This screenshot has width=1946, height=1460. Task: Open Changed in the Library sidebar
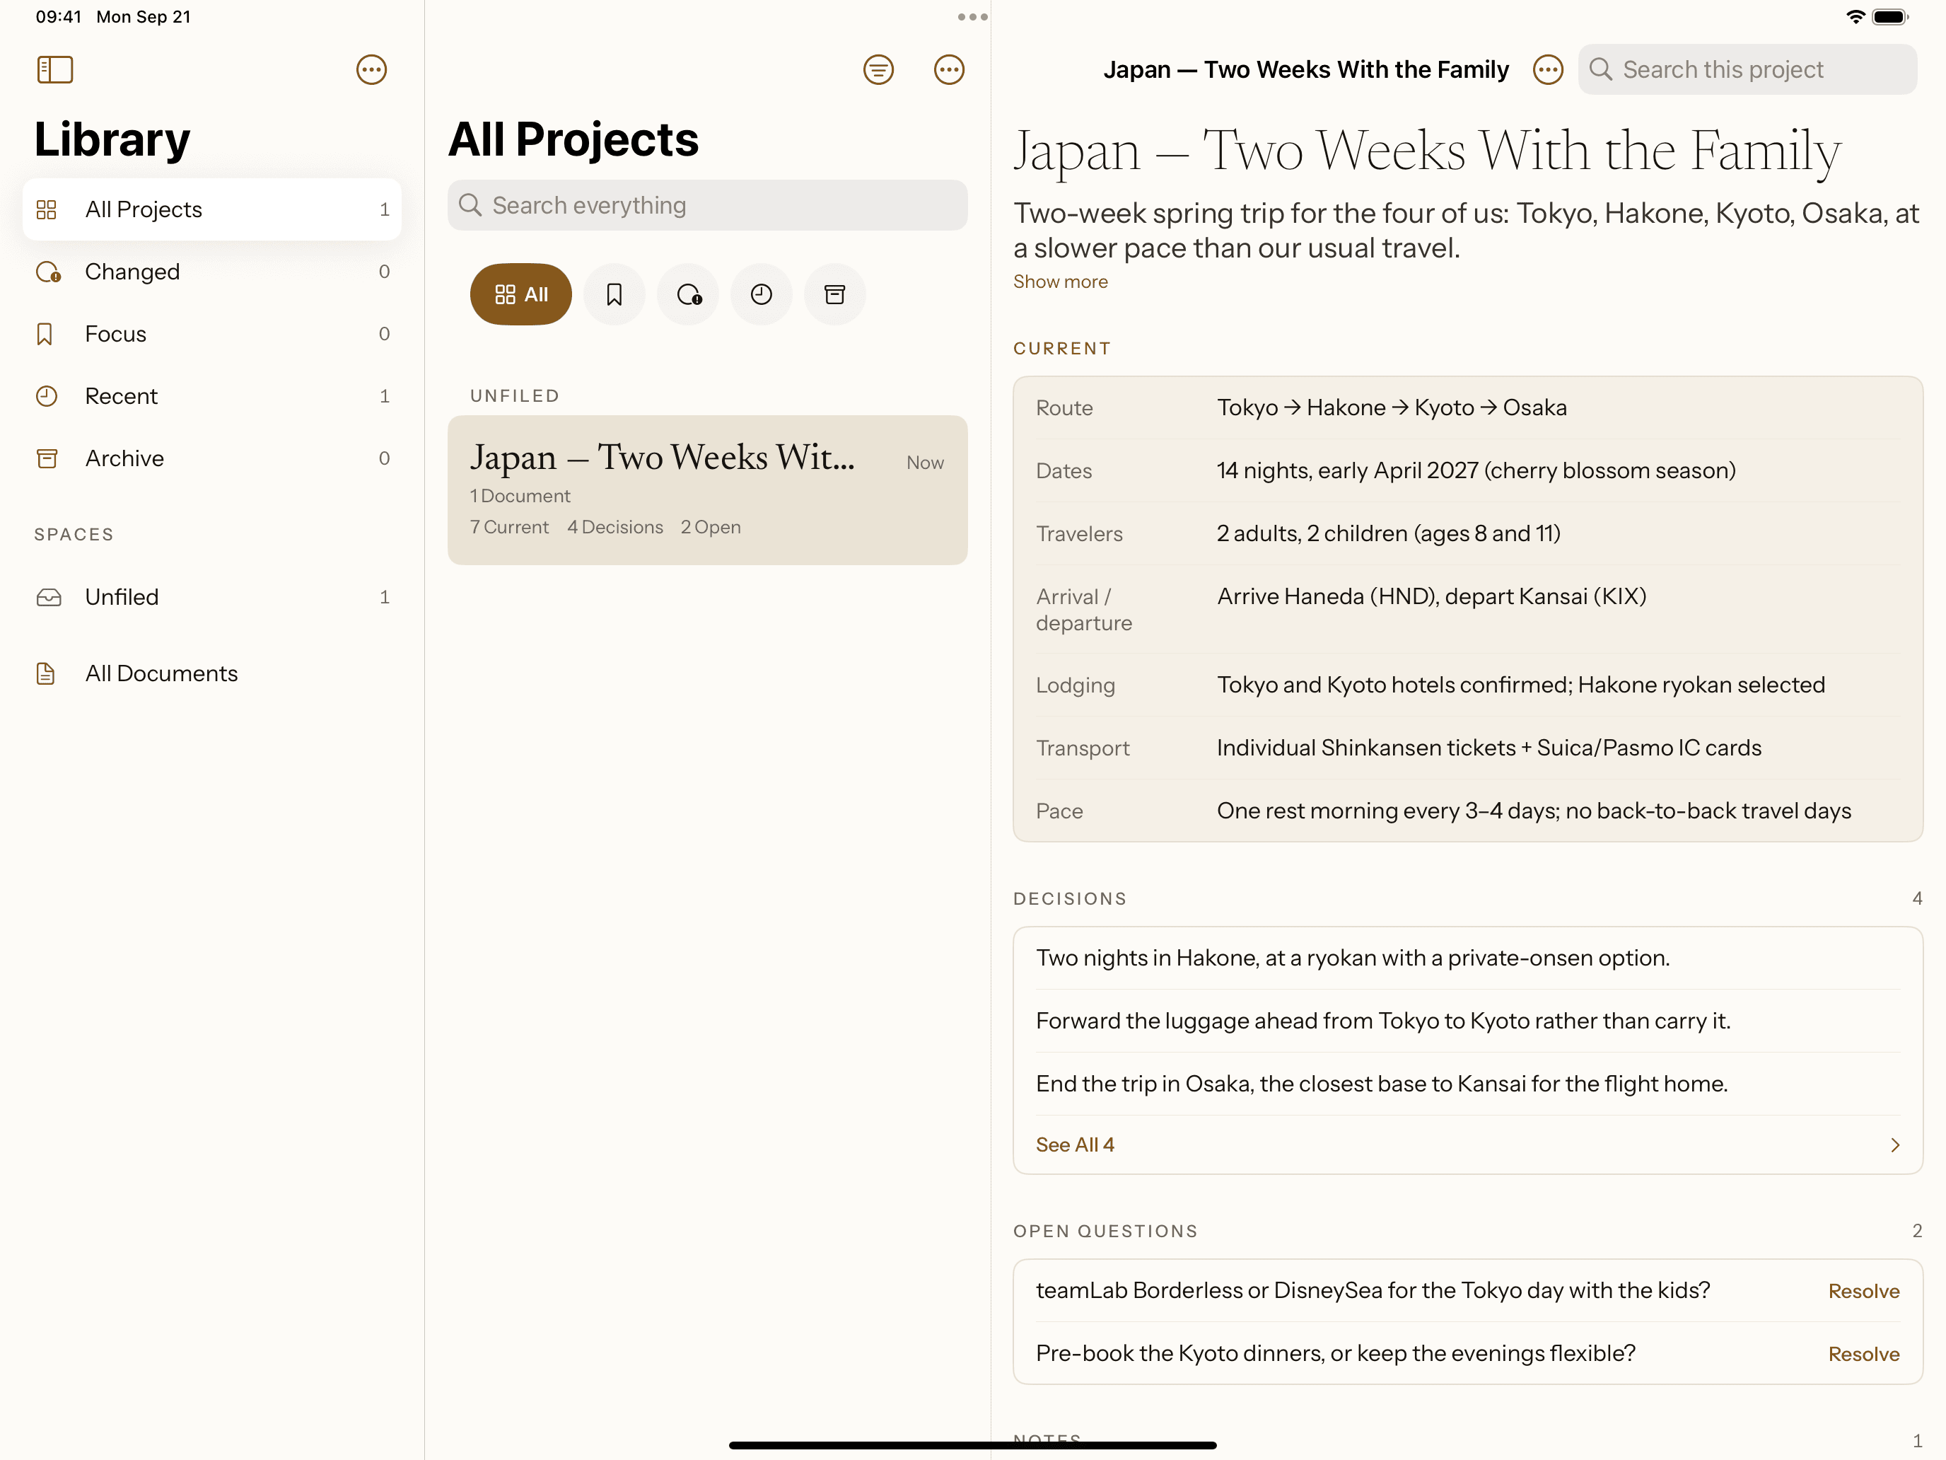212,272
